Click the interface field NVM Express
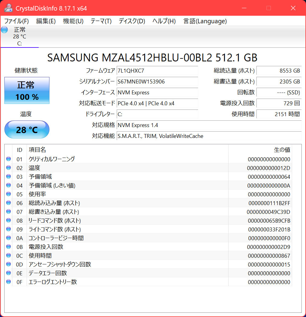Viewport: 306px width, 317px height. 157,92
